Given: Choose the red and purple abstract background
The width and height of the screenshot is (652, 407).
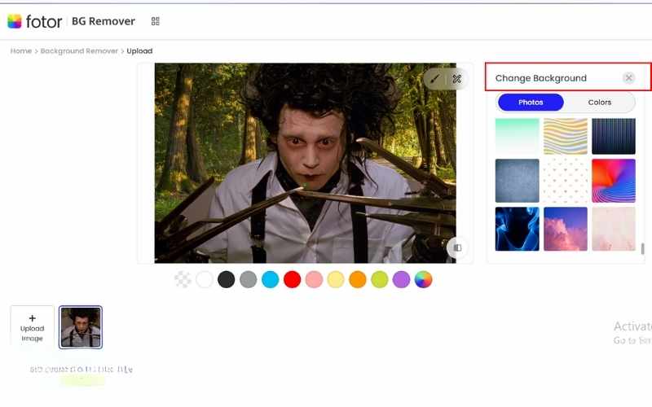Looking at the screenshot, I should [x=614, y=181].
